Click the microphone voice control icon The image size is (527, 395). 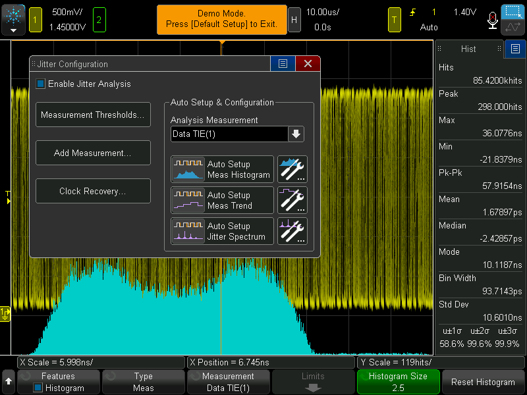492,20
